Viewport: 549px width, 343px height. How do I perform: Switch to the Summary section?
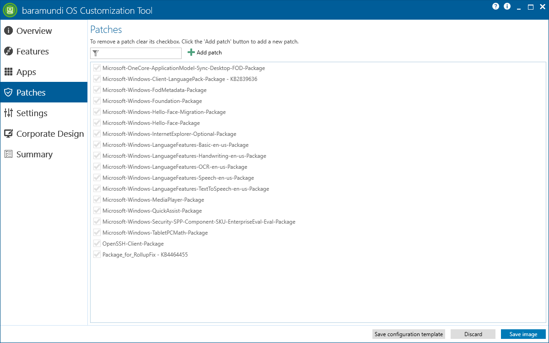(x=34, y=155)
